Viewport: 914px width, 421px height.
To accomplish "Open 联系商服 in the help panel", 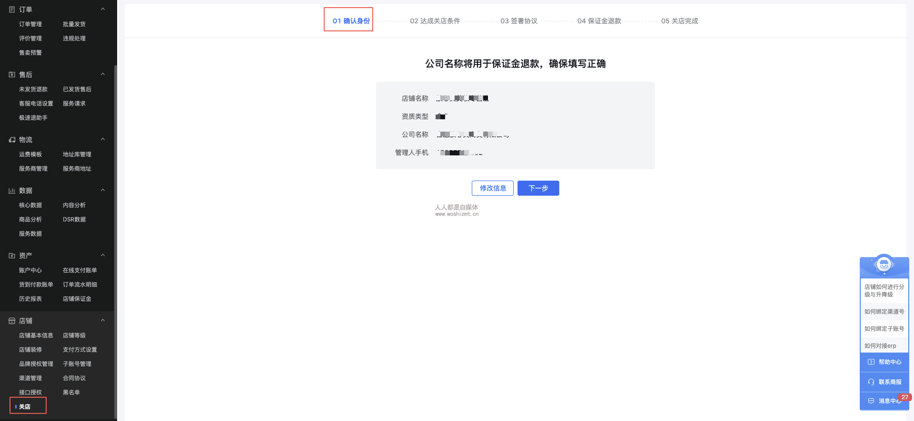I will (884, 382).
